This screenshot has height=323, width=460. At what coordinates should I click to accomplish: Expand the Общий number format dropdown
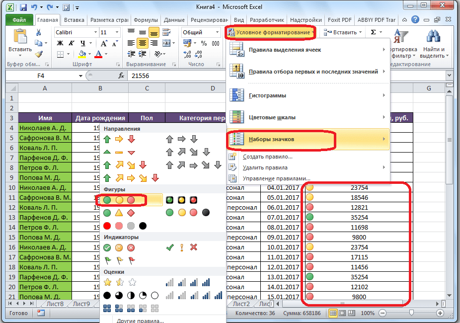(x=217, y=32)
